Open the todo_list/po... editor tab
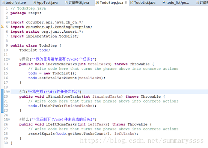208x148 pixels. pyautogui.click(x=176, y=3)
